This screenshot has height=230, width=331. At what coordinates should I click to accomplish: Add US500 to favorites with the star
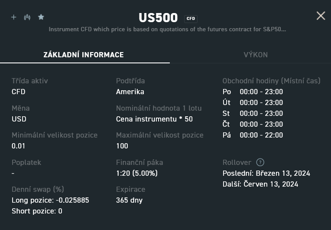[x=41, y=17]
